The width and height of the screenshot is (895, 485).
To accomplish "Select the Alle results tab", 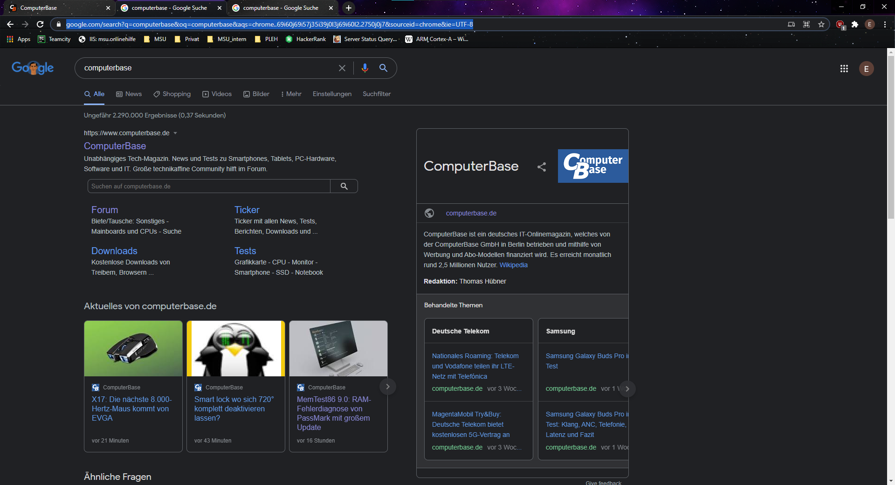I will click(x=94, y=94).
